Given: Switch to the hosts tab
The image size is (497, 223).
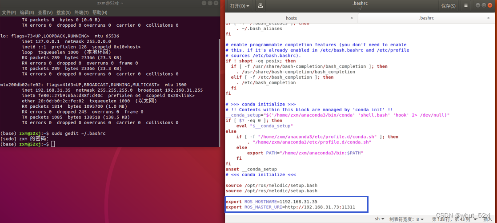Looking at the screenshot, I should coord(291,18).
